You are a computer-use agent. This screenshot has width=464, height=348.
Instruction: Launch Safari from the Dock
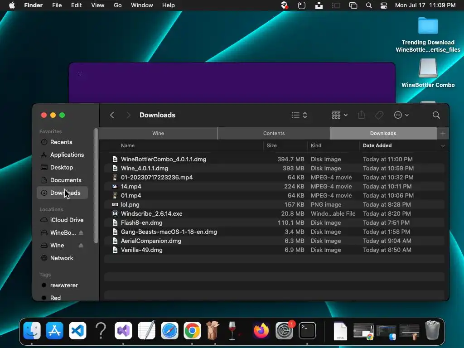pos(169,330)
